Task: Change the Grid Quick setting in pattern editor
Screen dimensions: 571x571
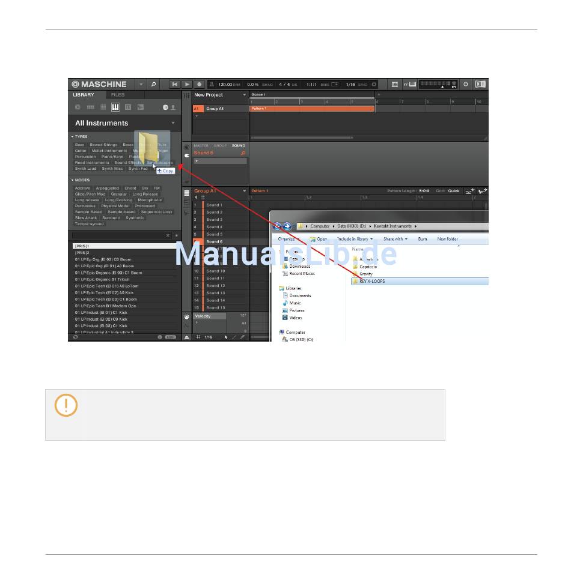Action: [x=454, y=191]
